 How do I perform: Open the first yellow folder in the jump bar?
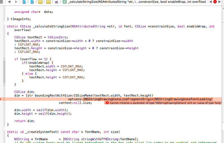click(x=40, y=2)
